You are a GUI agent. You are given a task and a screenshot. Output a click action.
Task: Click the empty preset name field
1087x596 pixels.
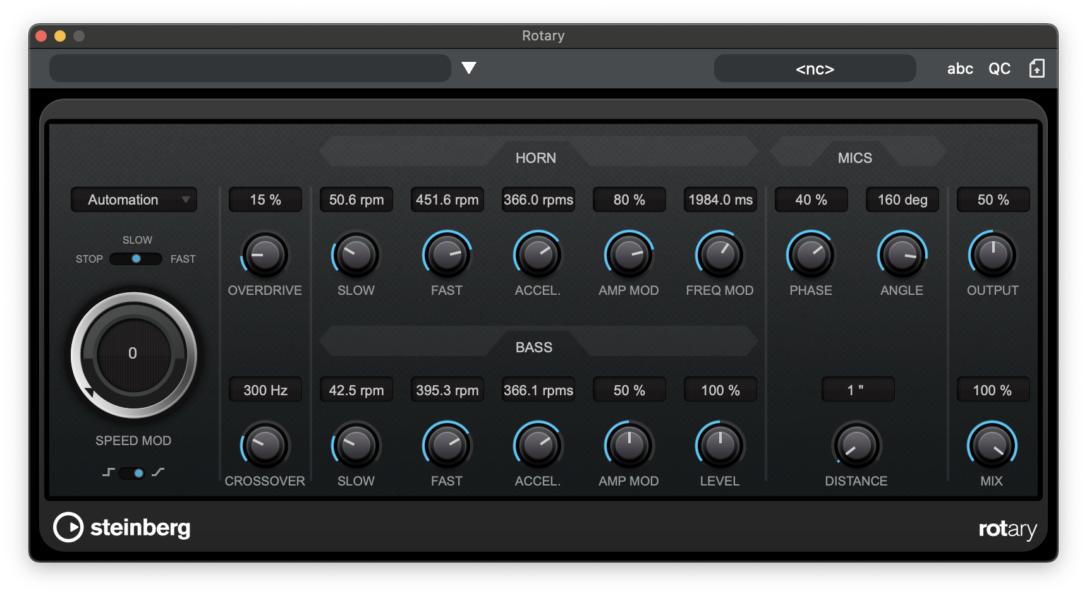tap(250, 68)
